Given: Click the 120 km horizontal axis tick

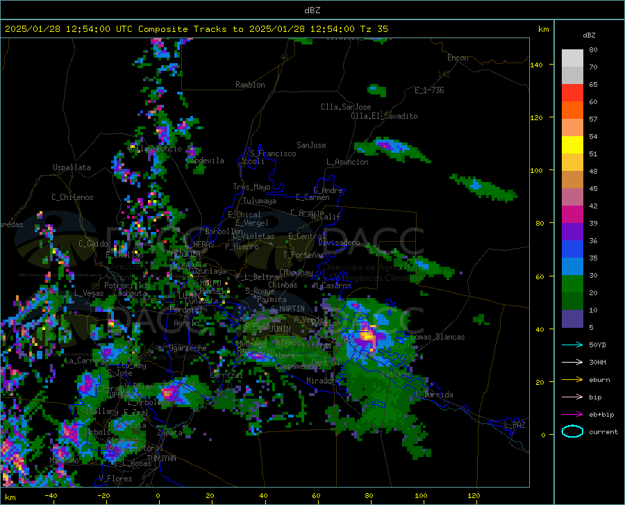Looking at the screenshot, I should coord(474,496).
